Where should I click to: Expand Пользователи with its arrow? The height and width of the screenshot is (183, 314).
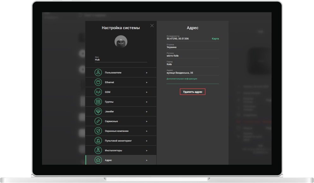[147, 73]
